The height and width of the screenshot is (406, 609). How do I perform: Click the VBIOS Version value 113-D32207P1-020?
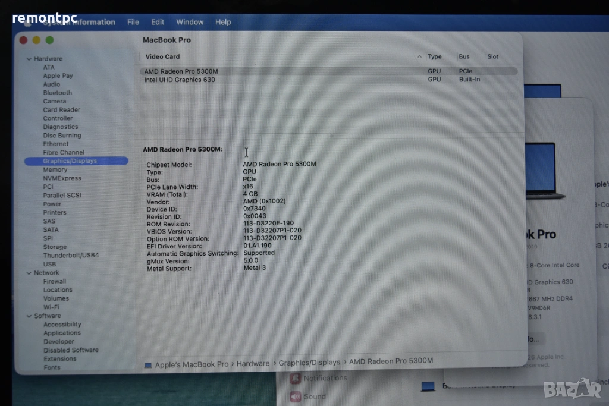(272, 231)
